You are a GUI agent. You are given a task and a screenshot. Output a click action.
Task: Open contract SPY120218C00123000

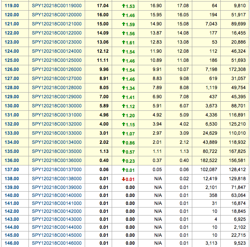[57, 42]
